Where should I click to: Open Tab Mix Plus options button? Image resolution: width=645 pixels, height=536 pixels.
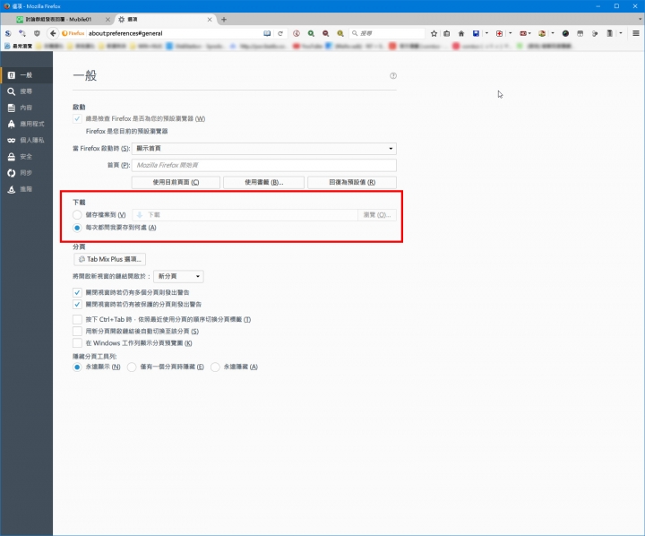[110, 259]
